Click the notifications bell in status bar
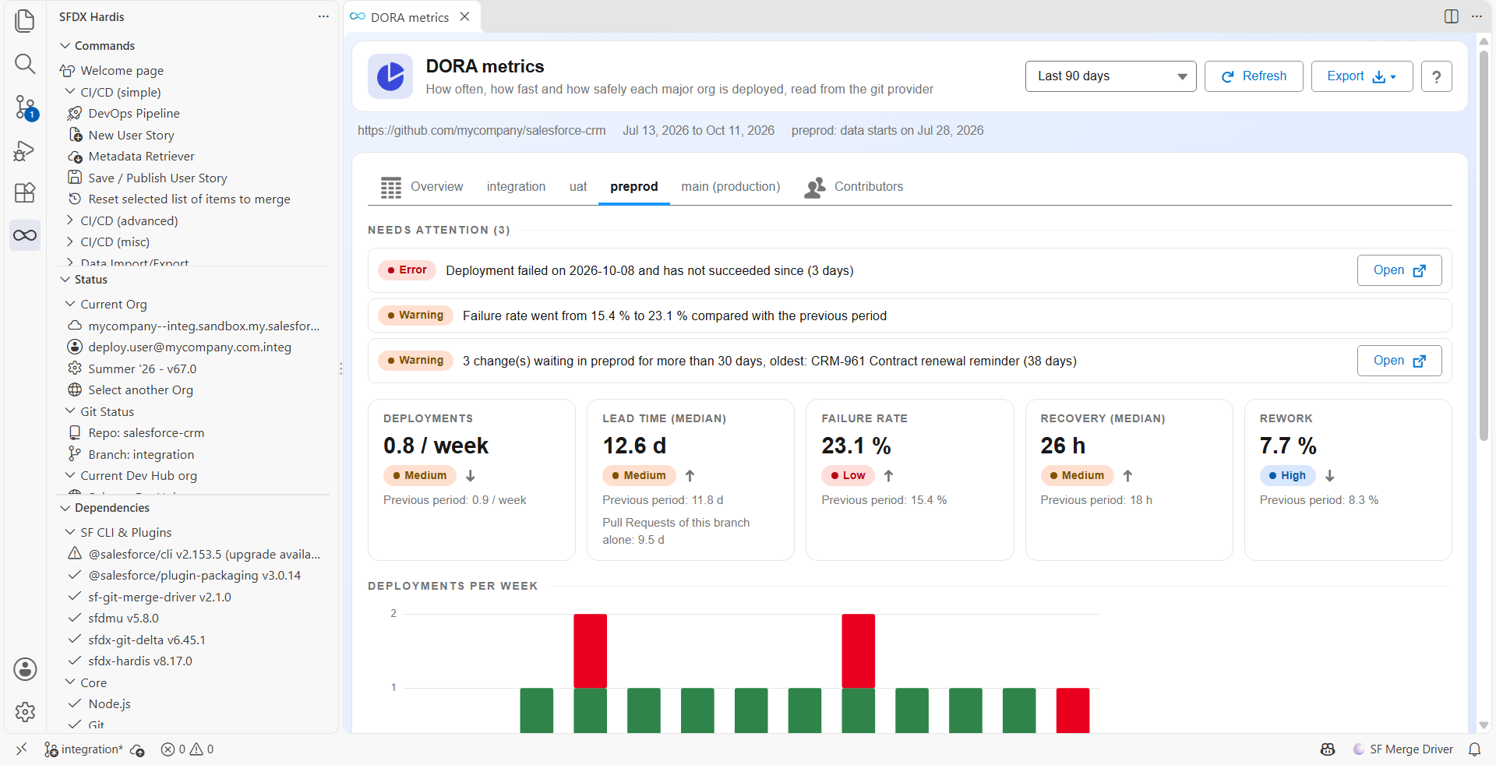This screenshot has width=1496, height=765. [1474, 749]
